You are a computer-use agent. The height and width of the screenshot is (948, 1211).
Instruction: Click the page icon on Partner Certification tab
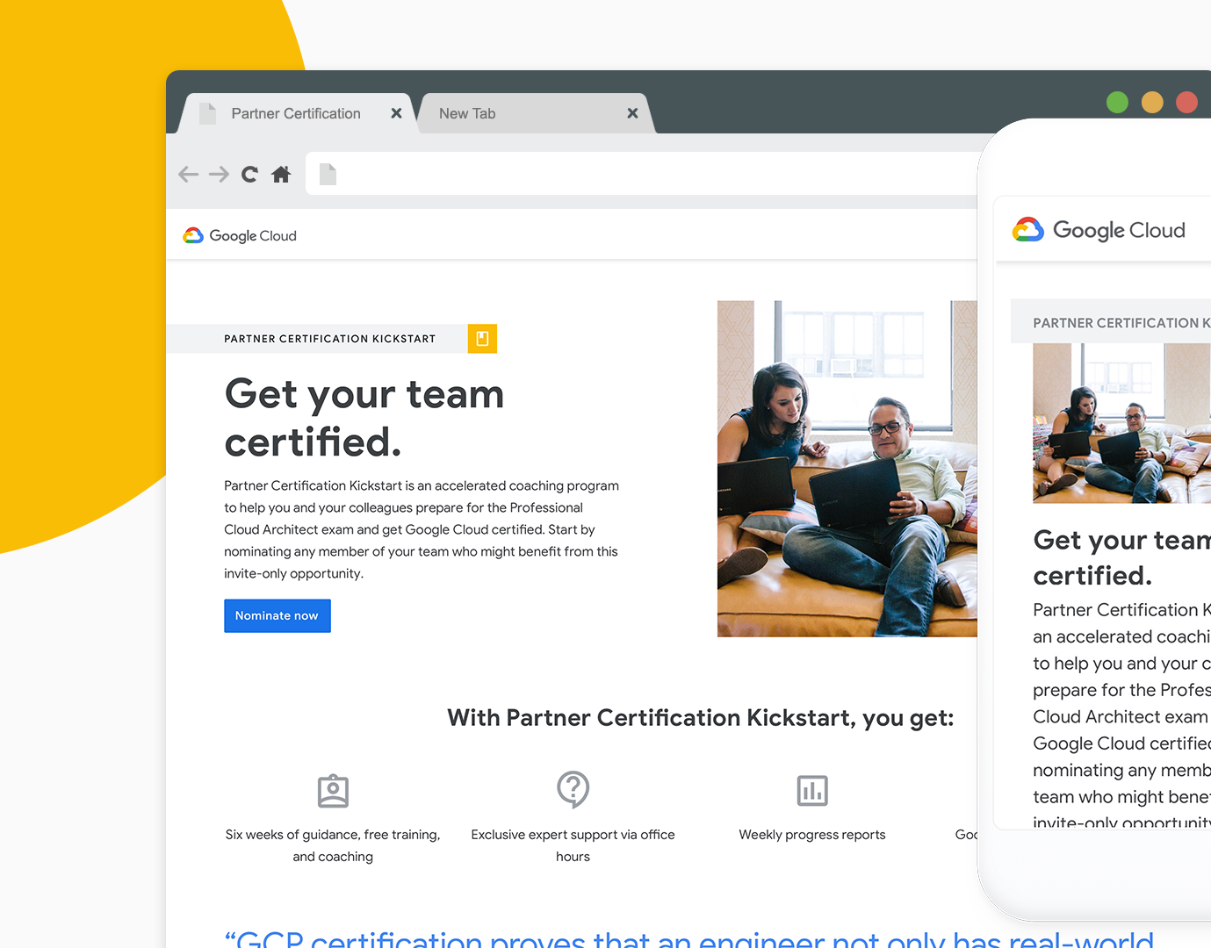(x=207, y=113)
